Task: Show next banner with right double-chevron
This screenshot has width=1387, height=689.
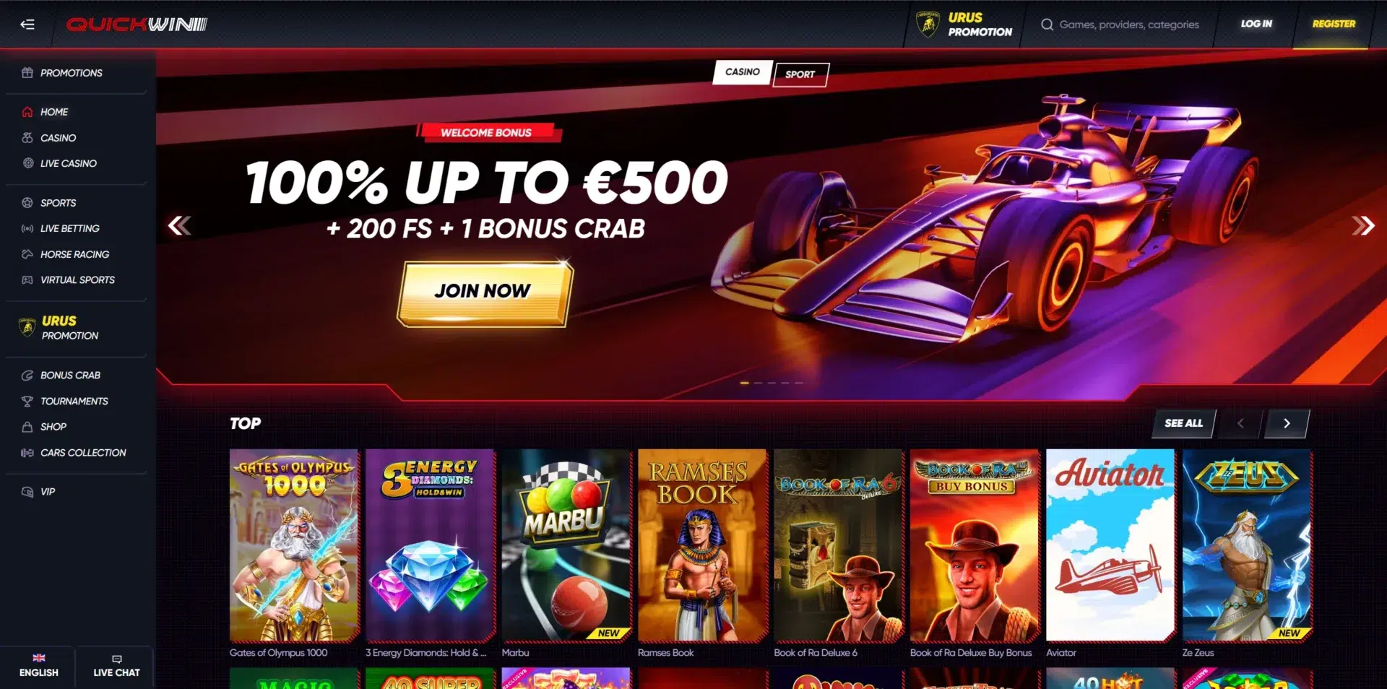Action: click(x=1362, y=226)
